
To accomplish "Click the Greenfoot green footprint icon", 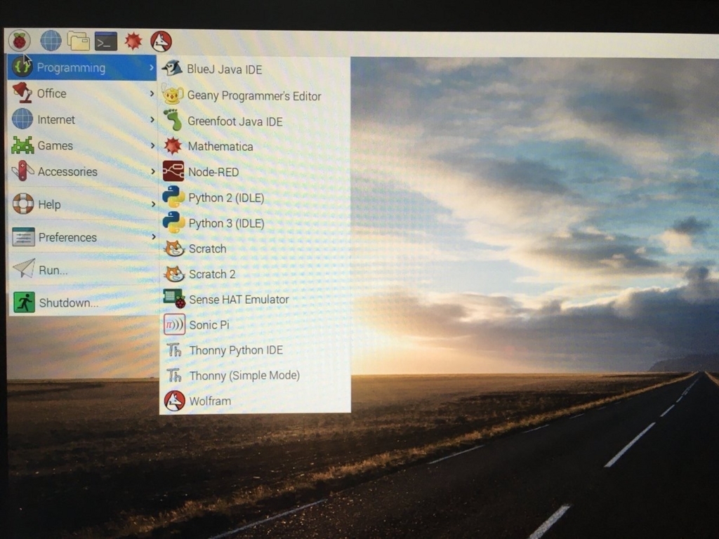I will (173, 121).
